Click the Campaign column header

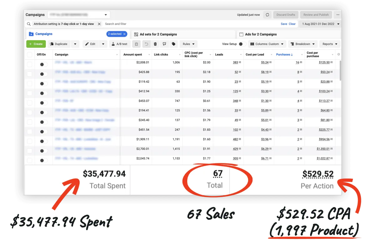(x=62, y=55)
